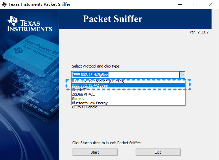Choose Bluetooth Low Energy in the list
Screen dimensions: 219x160
[x=128, y=103]
